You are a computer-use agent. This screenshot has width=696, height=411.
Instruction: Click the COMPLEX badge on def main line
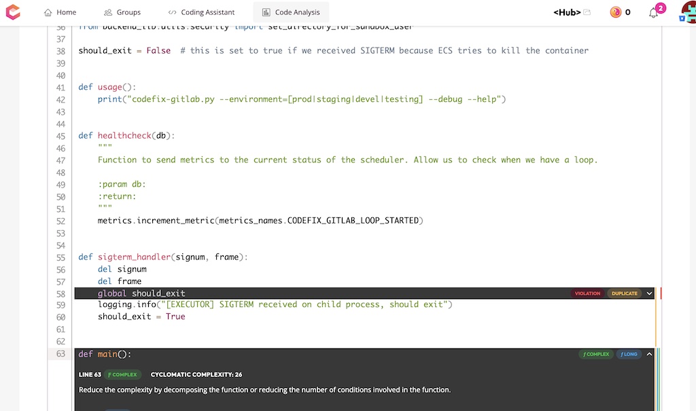[x=596, y=354]
